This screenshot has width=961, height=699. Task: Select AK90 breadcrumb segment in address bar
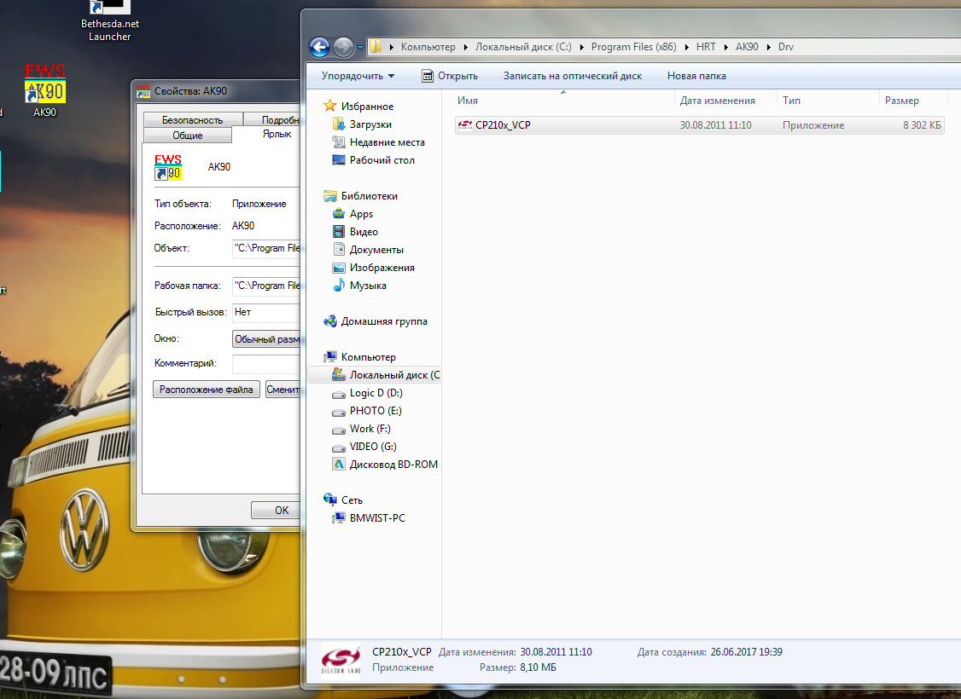point(747,47)
